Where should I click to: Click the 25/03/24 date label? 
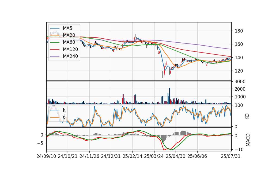(154, 156)
